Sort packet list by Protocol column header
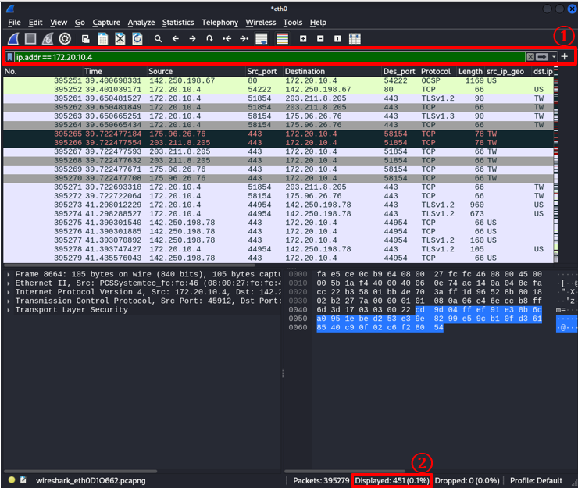Viewport: 578px width, 488px height. pos(435,72)
